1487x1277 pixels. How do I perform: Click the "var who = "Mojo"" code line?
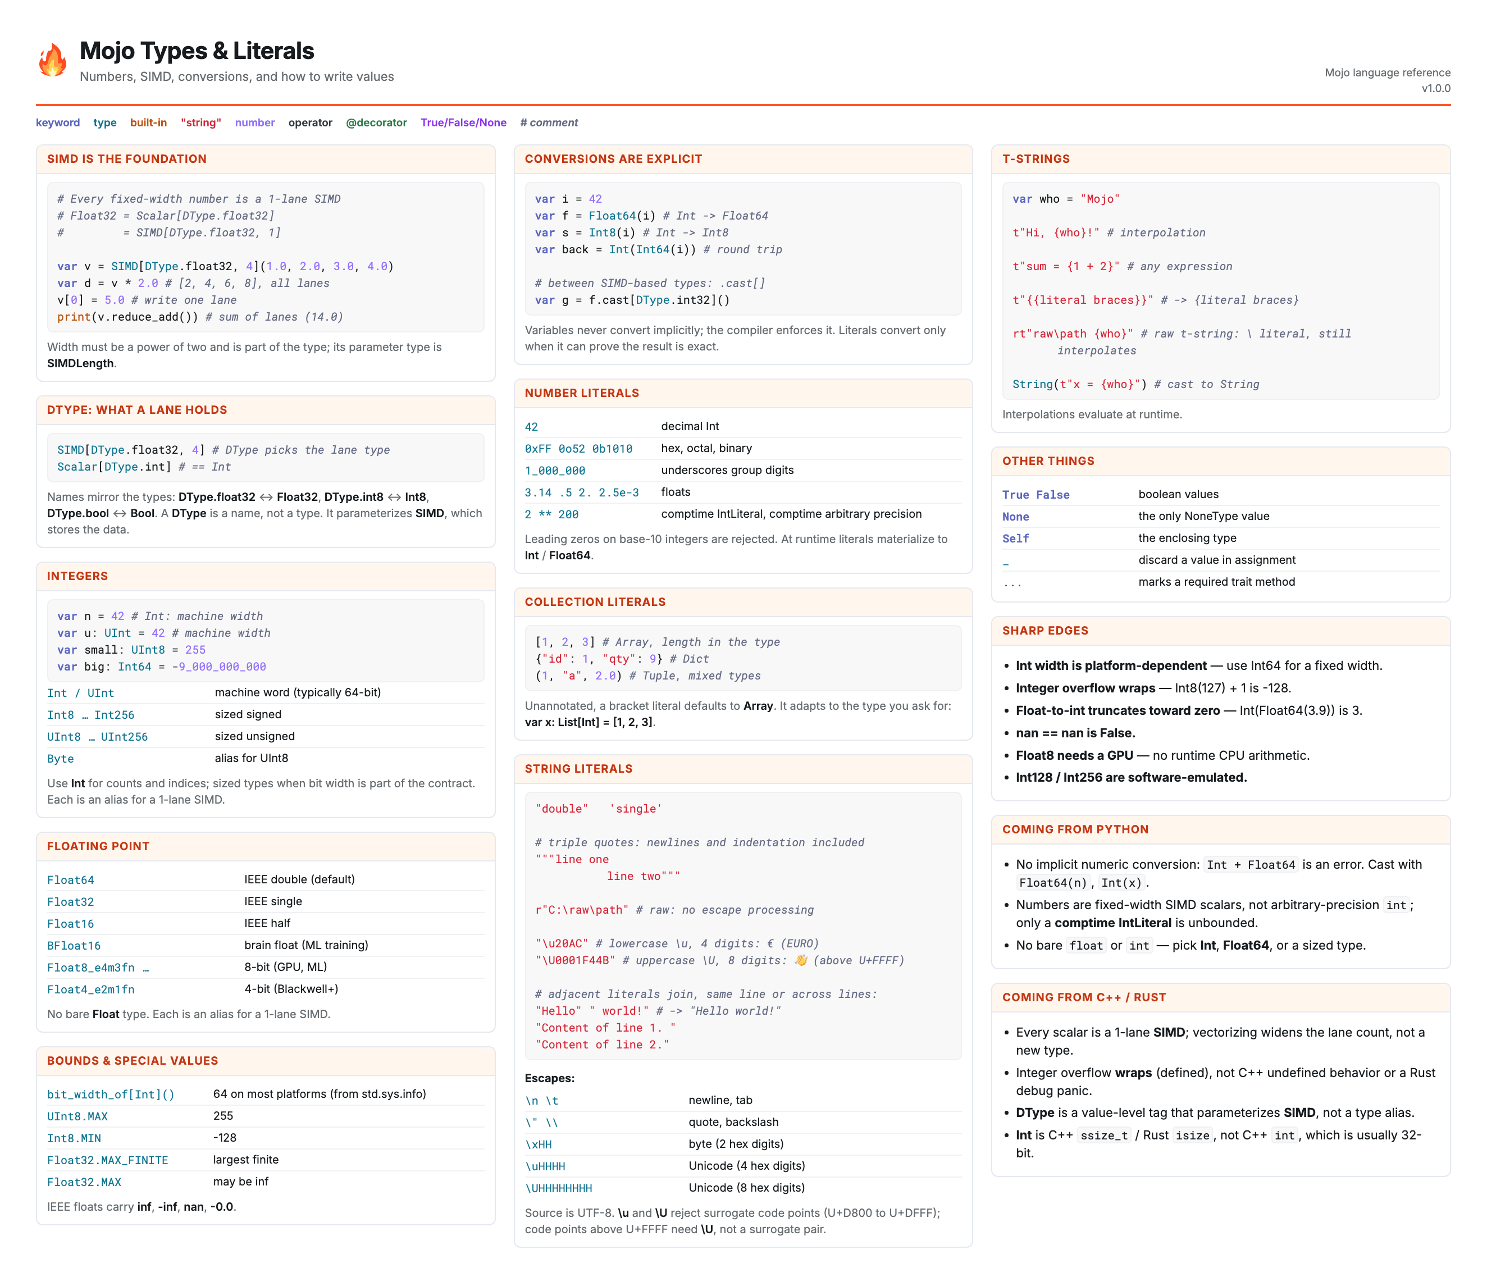pos(1066,199)
